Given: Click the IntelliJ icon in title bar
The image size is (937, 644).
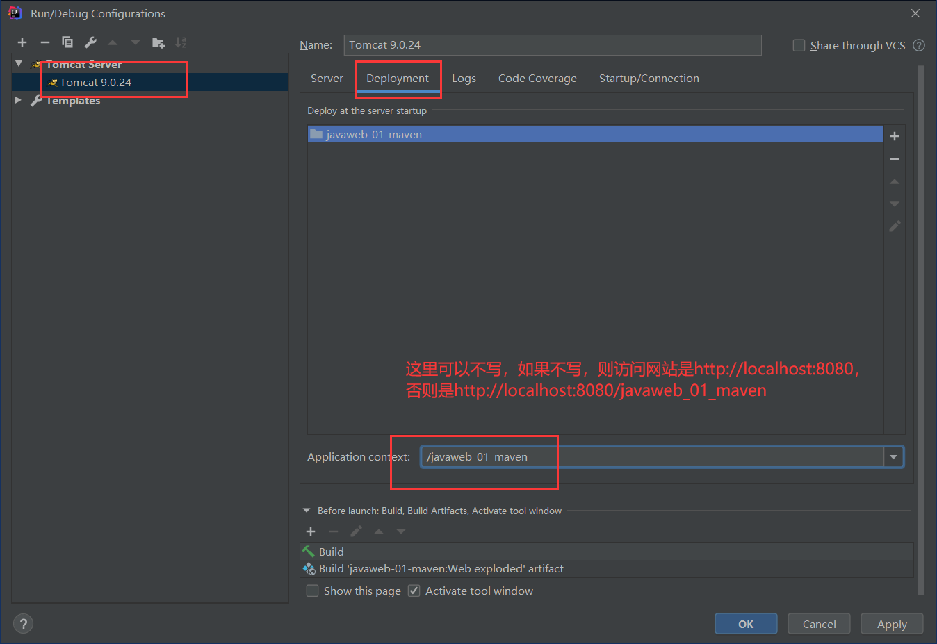Looking at the screenshot, I should pyautogui.click(x=15, y=13).
